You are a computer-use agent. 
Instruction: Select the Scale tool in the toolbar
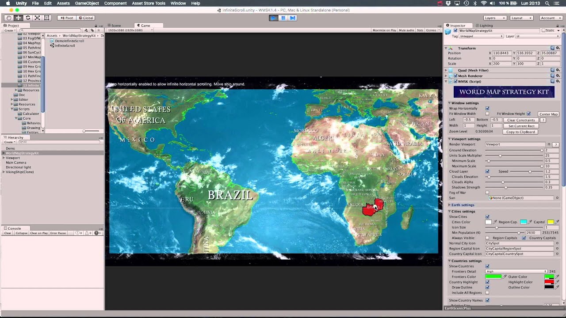[x=37, y=18]
